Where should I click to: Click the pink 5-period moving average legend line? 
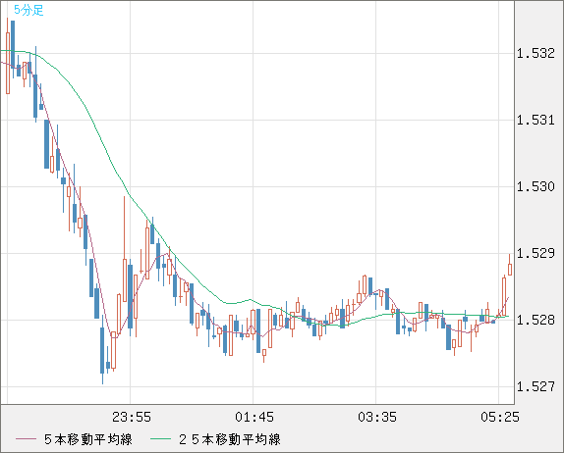pyautogui.click(x=26, y=439)
